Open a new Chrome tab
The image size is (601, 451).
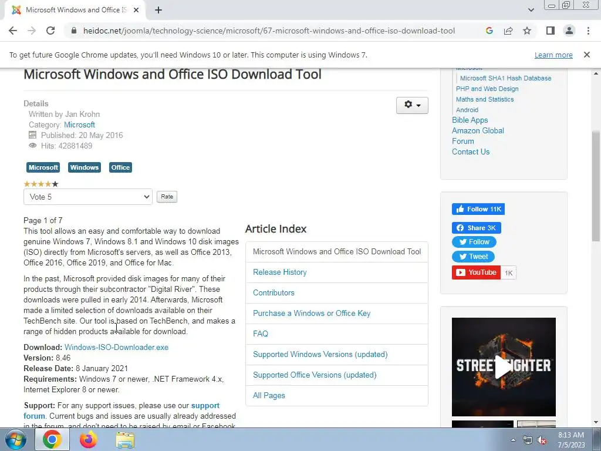tap(158, 10)
